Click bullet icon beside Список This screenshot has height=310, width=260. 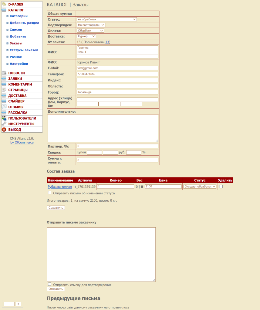(7, 30)
